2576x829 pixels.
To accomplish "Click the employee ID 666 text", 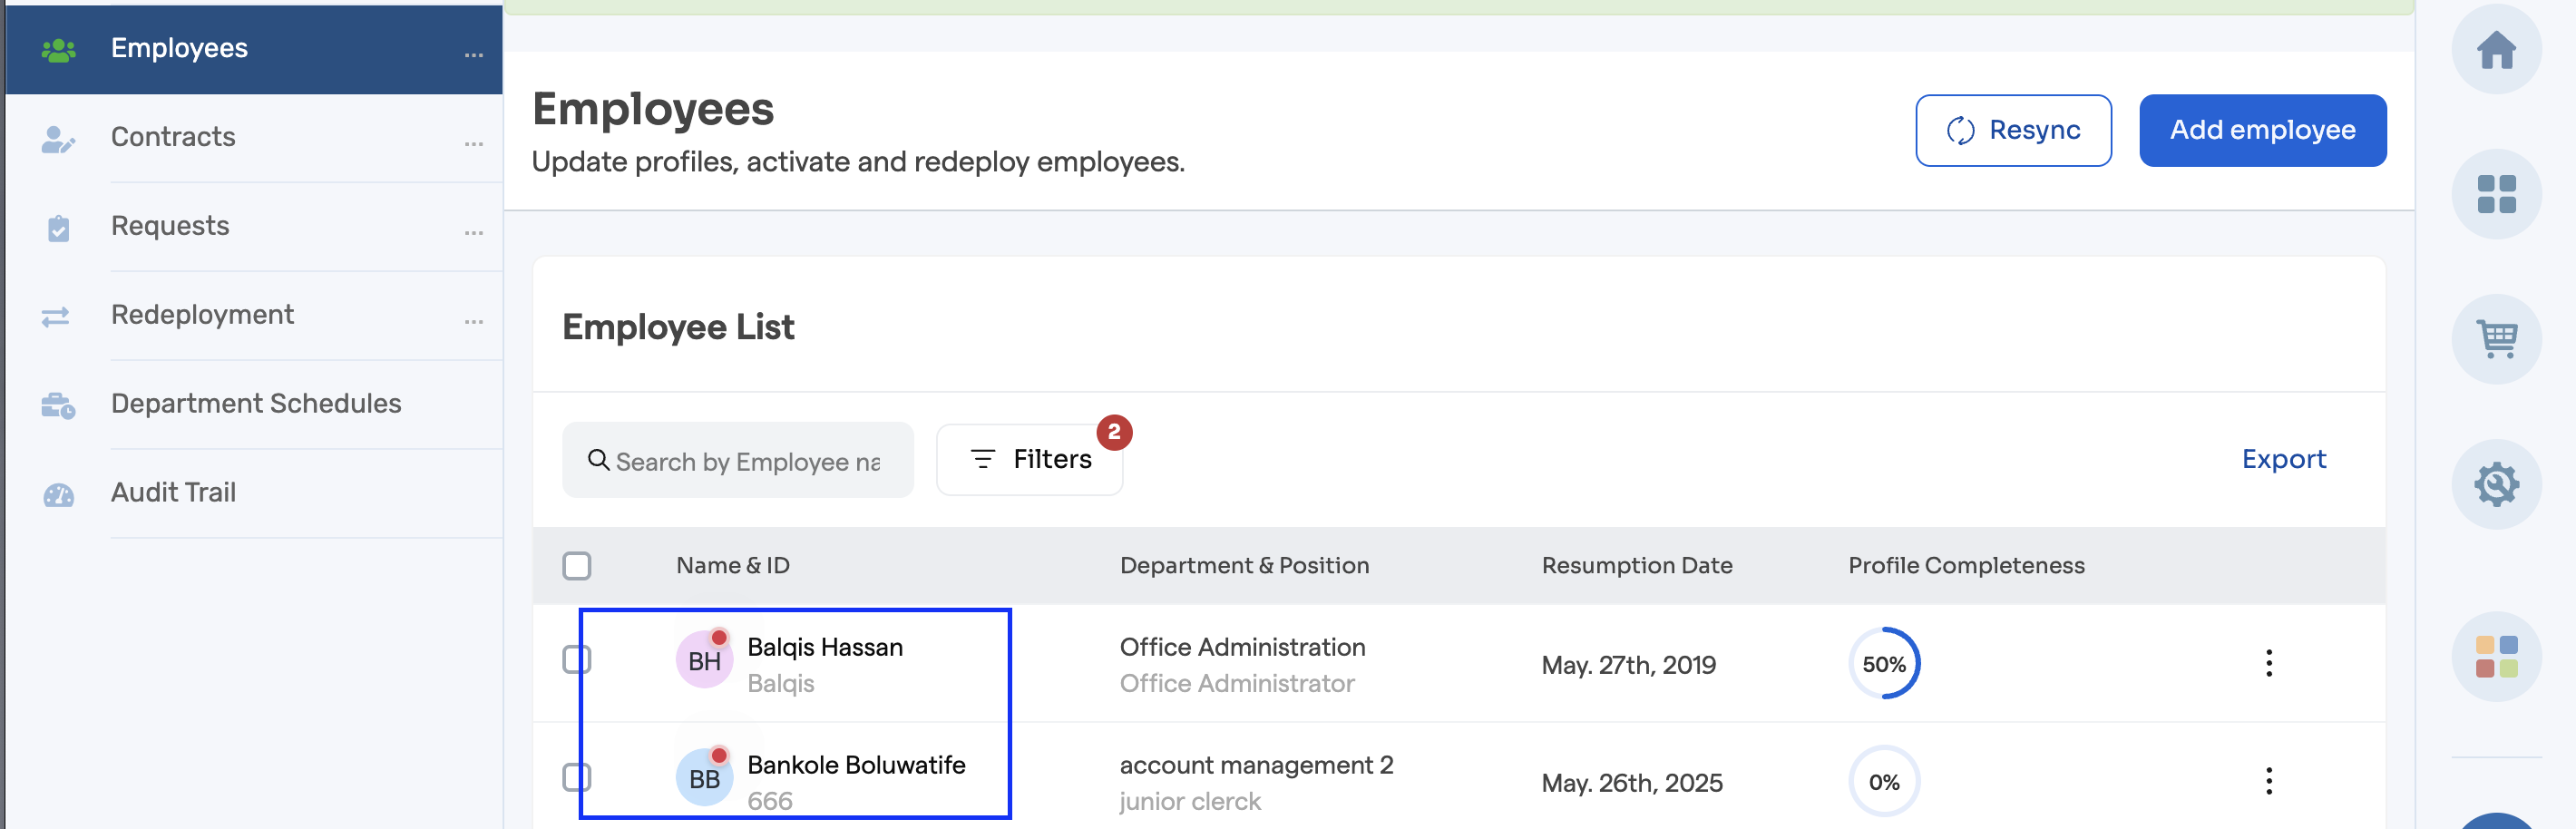I will tap(770, 801).
